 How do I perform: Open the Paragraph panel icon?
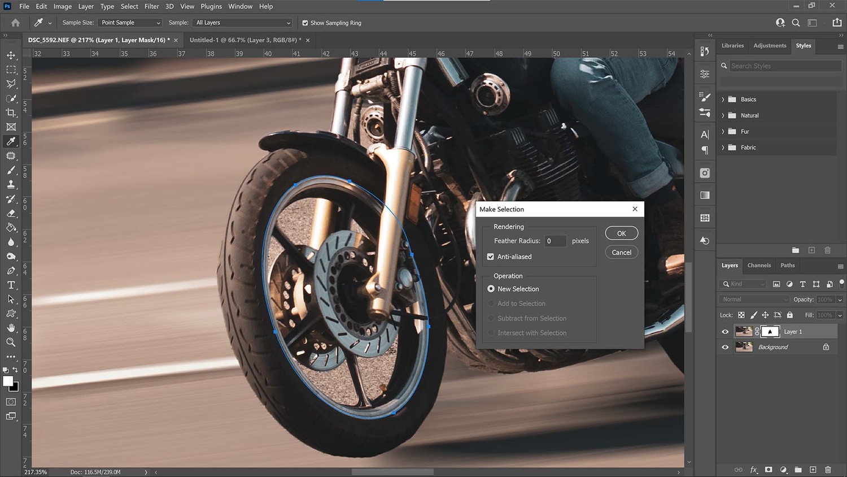[705, 150]
